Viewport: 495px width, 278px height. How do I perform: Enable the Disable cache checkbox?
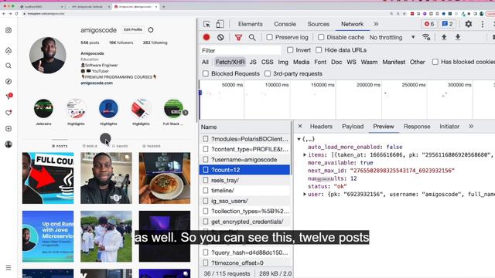(321, 37)
